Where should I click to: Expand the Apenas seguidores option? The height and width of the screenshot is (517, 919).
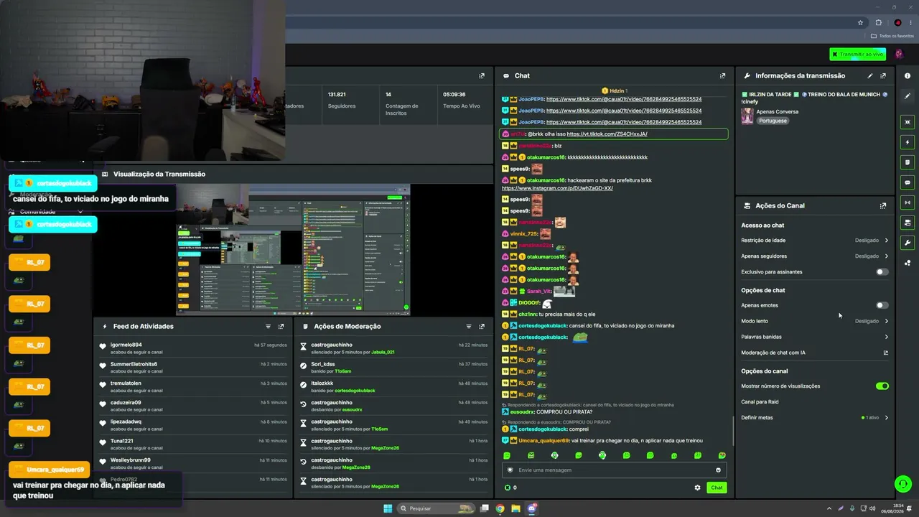click(x=886, y=256)
